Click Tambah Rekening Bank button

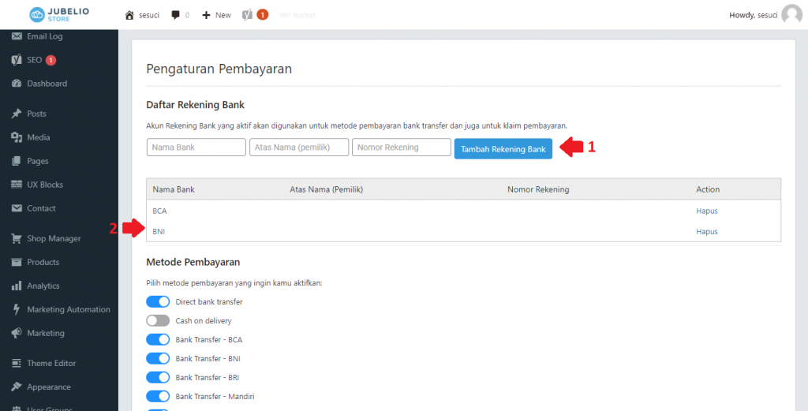tap(503, 149)
